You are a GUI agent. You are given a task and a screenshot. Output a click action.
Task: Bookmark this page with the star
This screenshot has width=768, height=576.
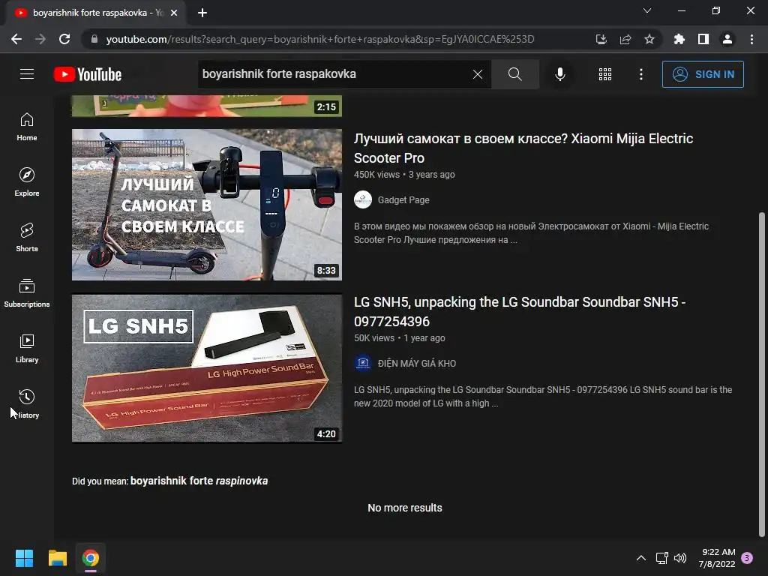(649, 39)
